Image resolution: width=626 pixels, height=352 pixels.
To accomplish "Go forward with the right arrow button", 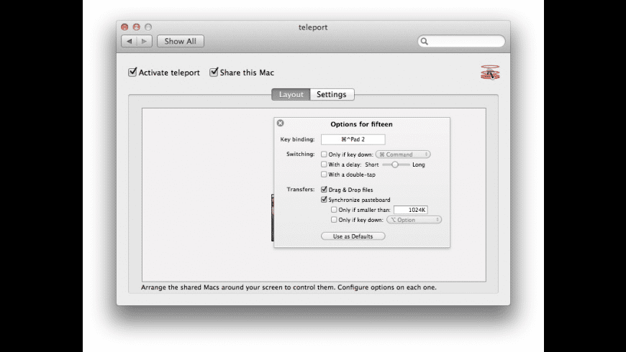I will 144,41.
